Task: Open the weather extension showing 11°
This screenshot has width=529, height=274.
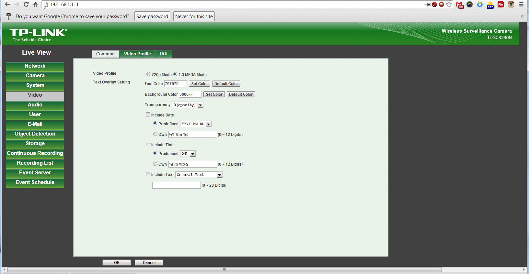Action: 490,5
